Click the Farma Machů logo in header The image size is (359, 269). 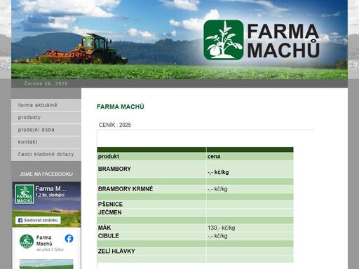262,40
